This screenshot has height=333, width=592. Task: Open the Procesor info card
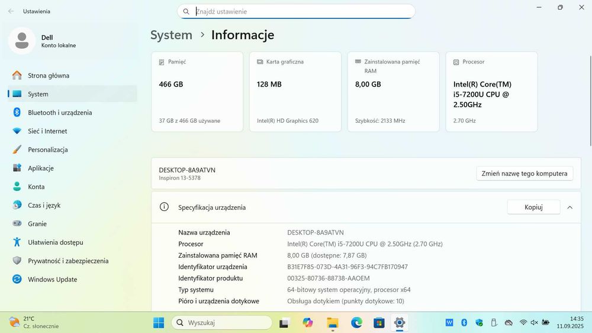coord(491,92)
